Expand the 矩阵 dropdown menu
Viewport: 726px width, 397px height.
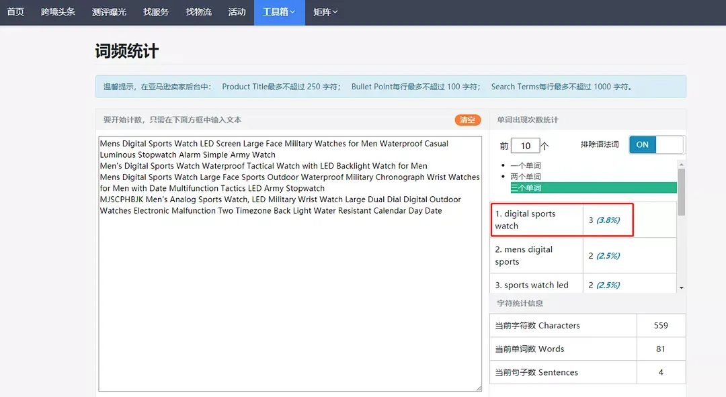pyautogui.click(x=325, y=13)
